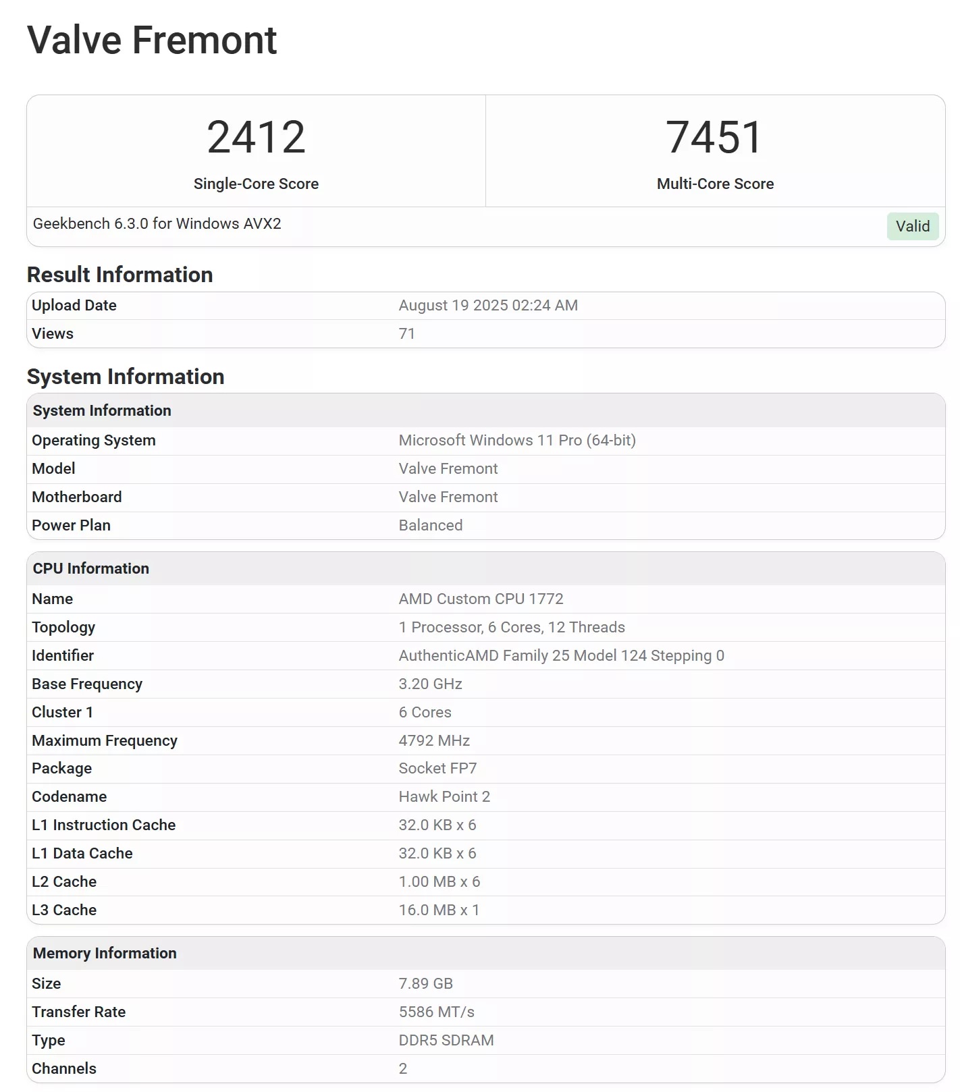Click the Maximum Frequency label
Image resolution: width=960 pixels, height=1092 pixels.
105,740
